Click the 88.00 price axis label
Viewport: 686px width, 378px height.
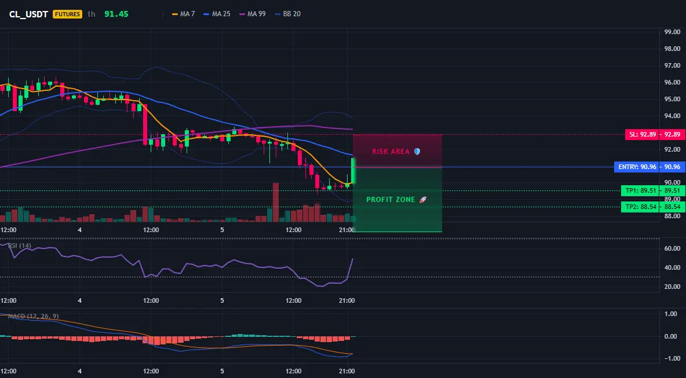[x=672, y=216]
